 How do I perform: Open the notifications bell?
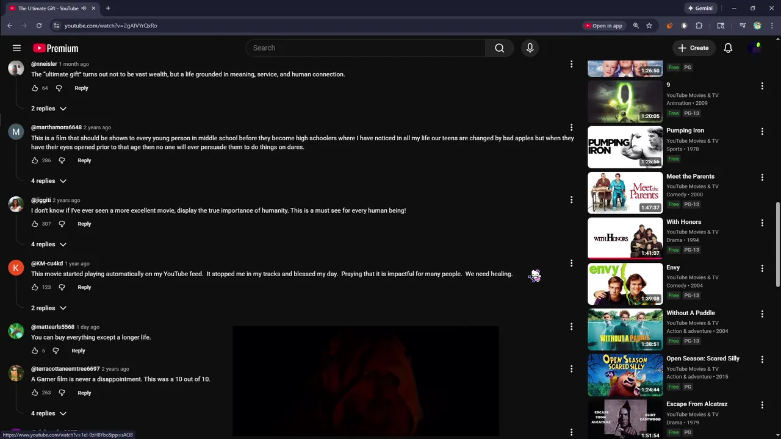pyautogui.click(x=728, y=48)
